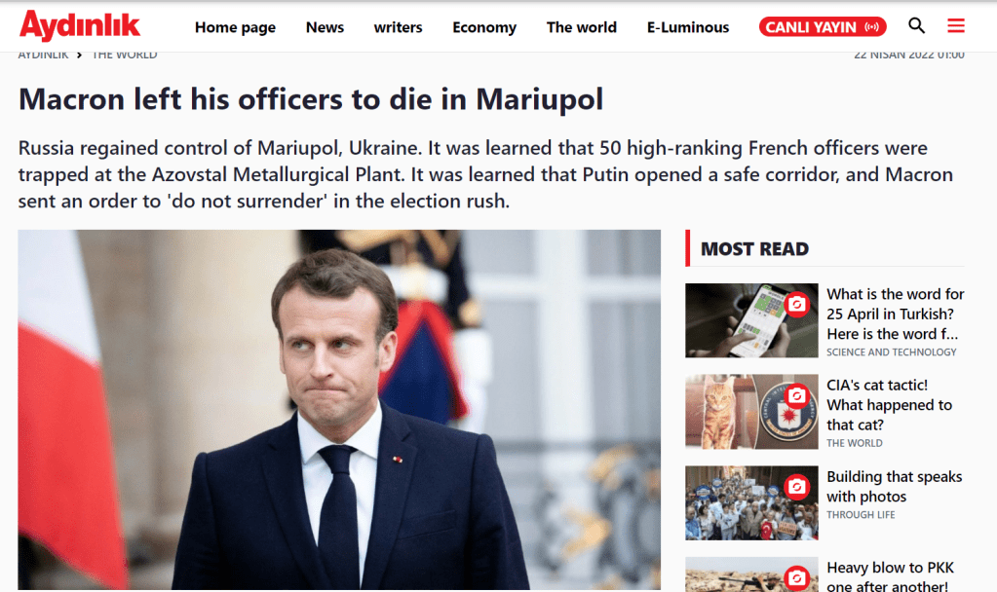This screenshot has width=997, height=592.
Task: Open the red hamburger menu
Action: point(956,25)
